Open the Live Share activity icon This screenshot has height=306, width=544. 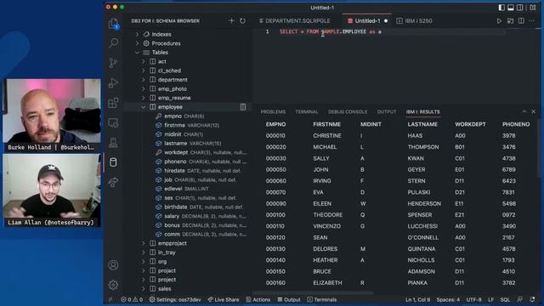point(113,182)
